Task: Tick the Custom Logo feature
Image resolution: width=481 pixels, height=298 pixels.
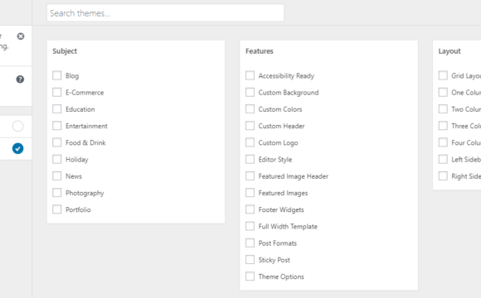Action: [x=250, y=142]
